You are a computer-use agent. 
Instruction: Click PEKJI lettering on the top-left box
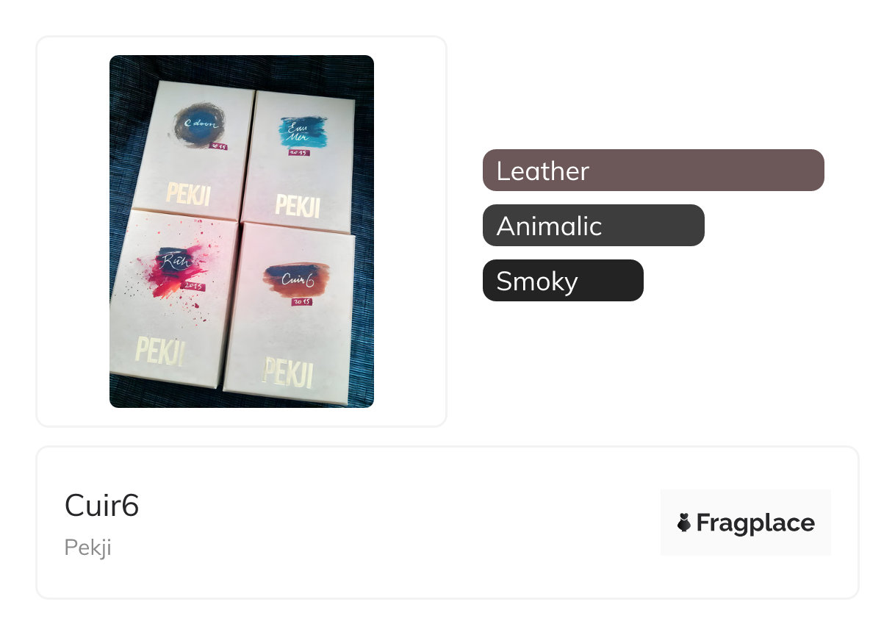point(189,194)
